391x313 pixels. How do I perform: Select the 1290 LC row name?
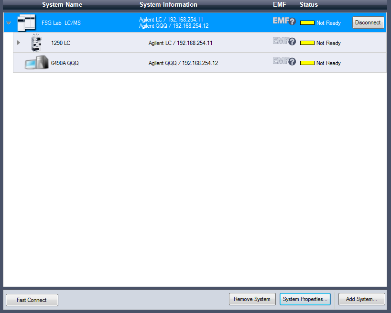tap(61, 43)
